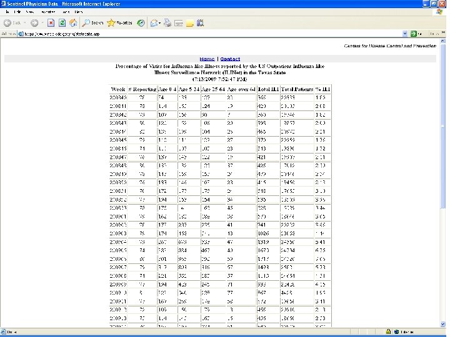The height and width of the screenshot is (337, 450).
Task: Click inside the address URL field
Action: coord(212,34)
